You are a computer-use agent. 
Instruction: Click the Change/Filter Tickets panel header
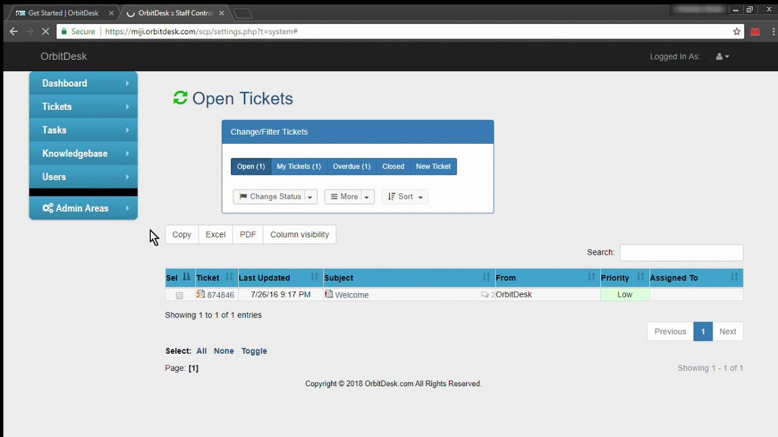point(357,132)
